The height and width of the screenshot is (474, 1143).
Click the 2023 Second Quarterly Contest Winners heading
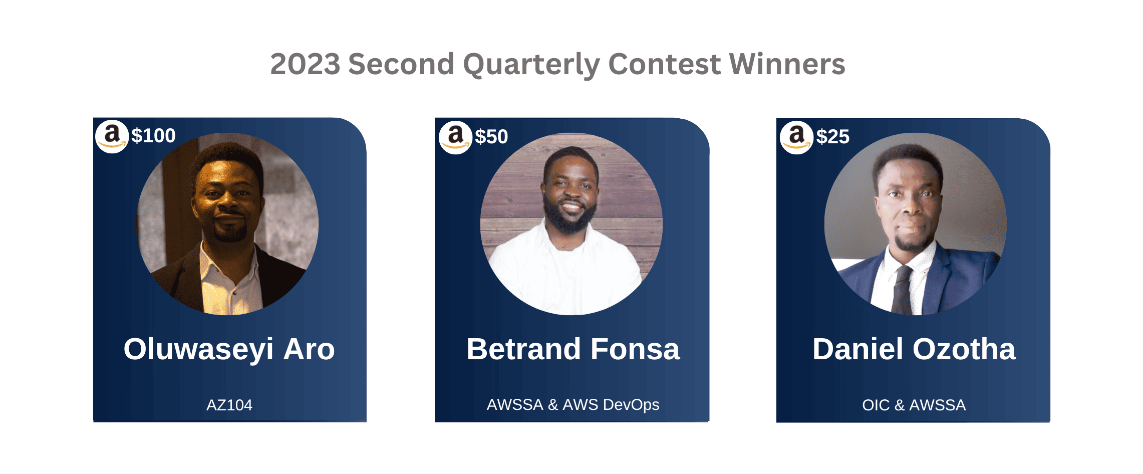(x=557, y=65)
